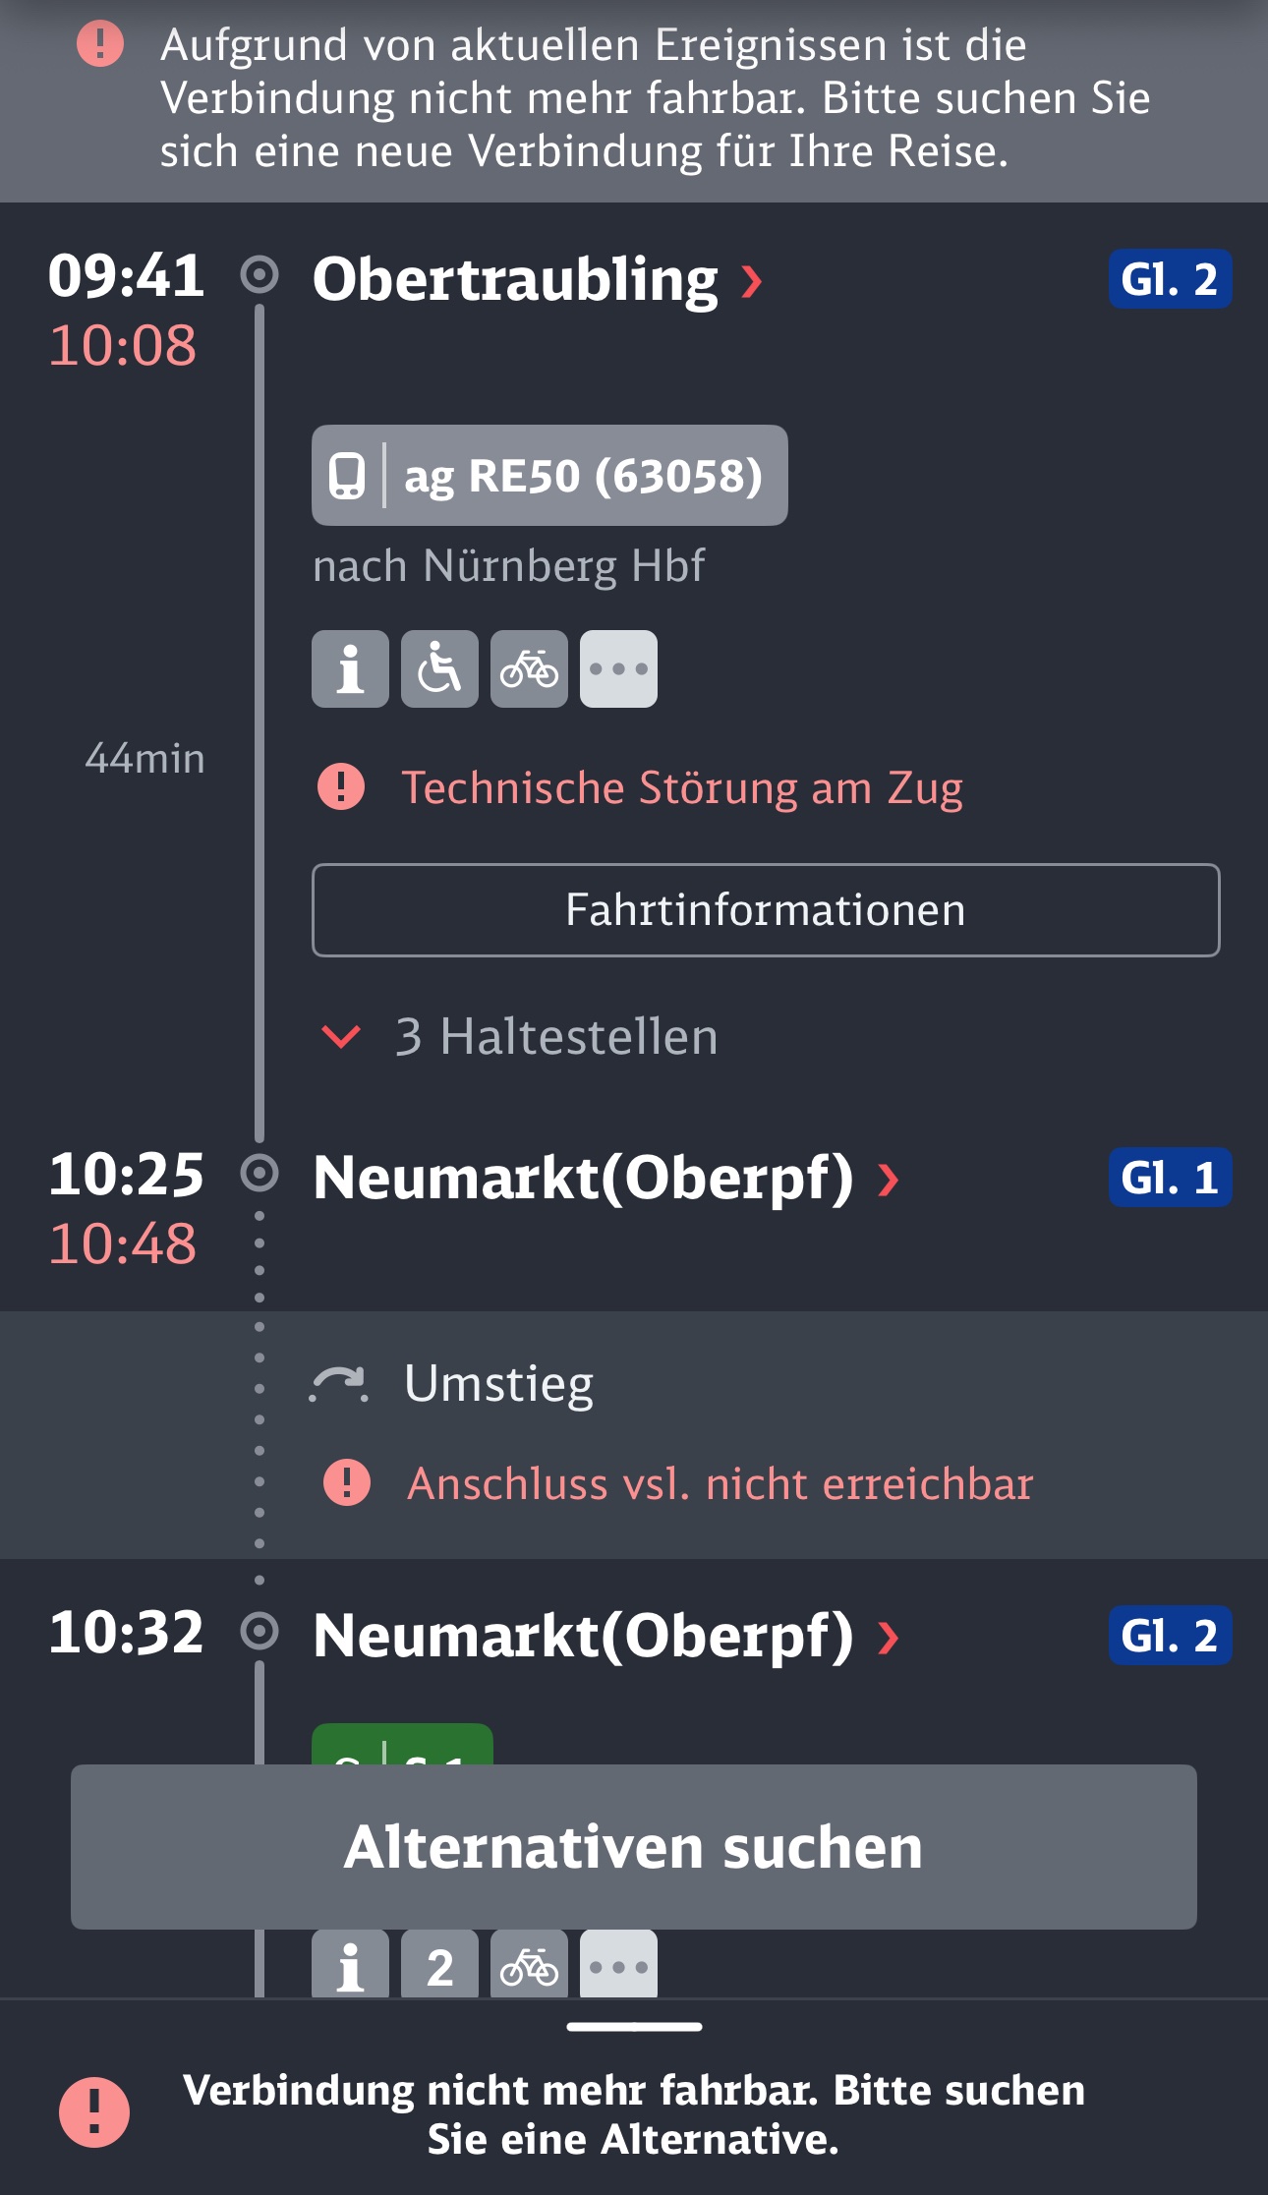Tap the Alternativen suchen button
1268x2195 pixels.
pos(634,1847)
